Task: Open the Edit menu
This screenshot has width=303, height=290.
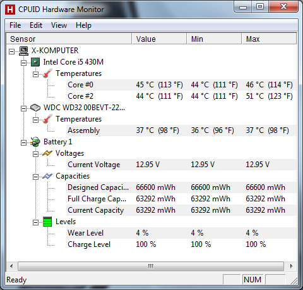Action: 36,25
